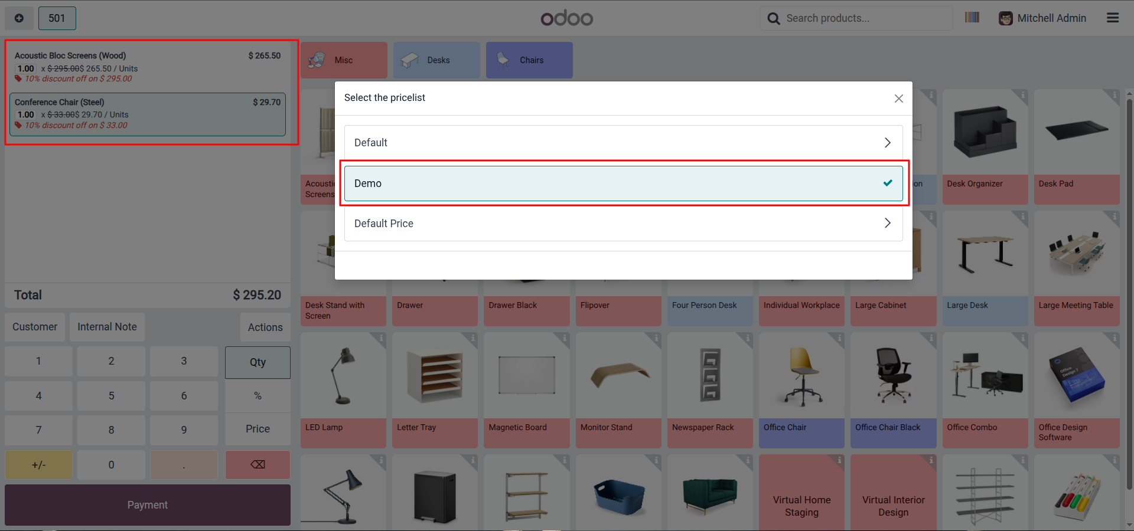Toggle the Qty numpad mode
The image size is (1134, 531).
click(x=258, y=362)
